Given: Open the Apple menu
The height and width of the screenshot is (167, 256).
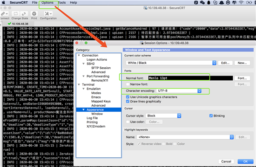Looking at the screenshot, I should 3,2.
